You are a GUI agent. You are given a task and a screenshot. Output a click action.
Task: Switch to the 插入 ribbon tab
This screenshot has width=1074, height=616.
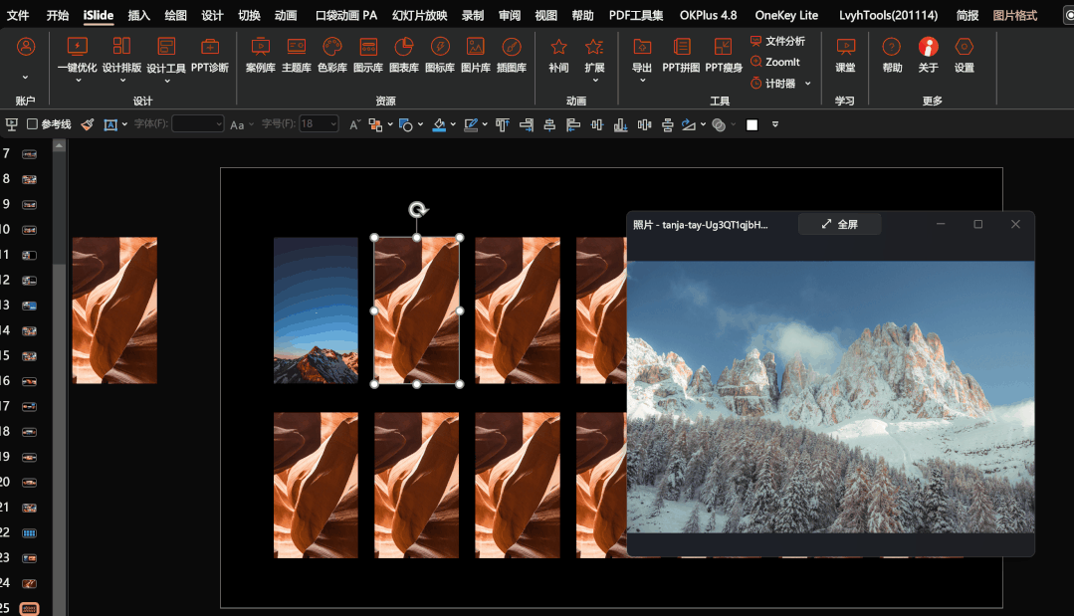(139, 15)
